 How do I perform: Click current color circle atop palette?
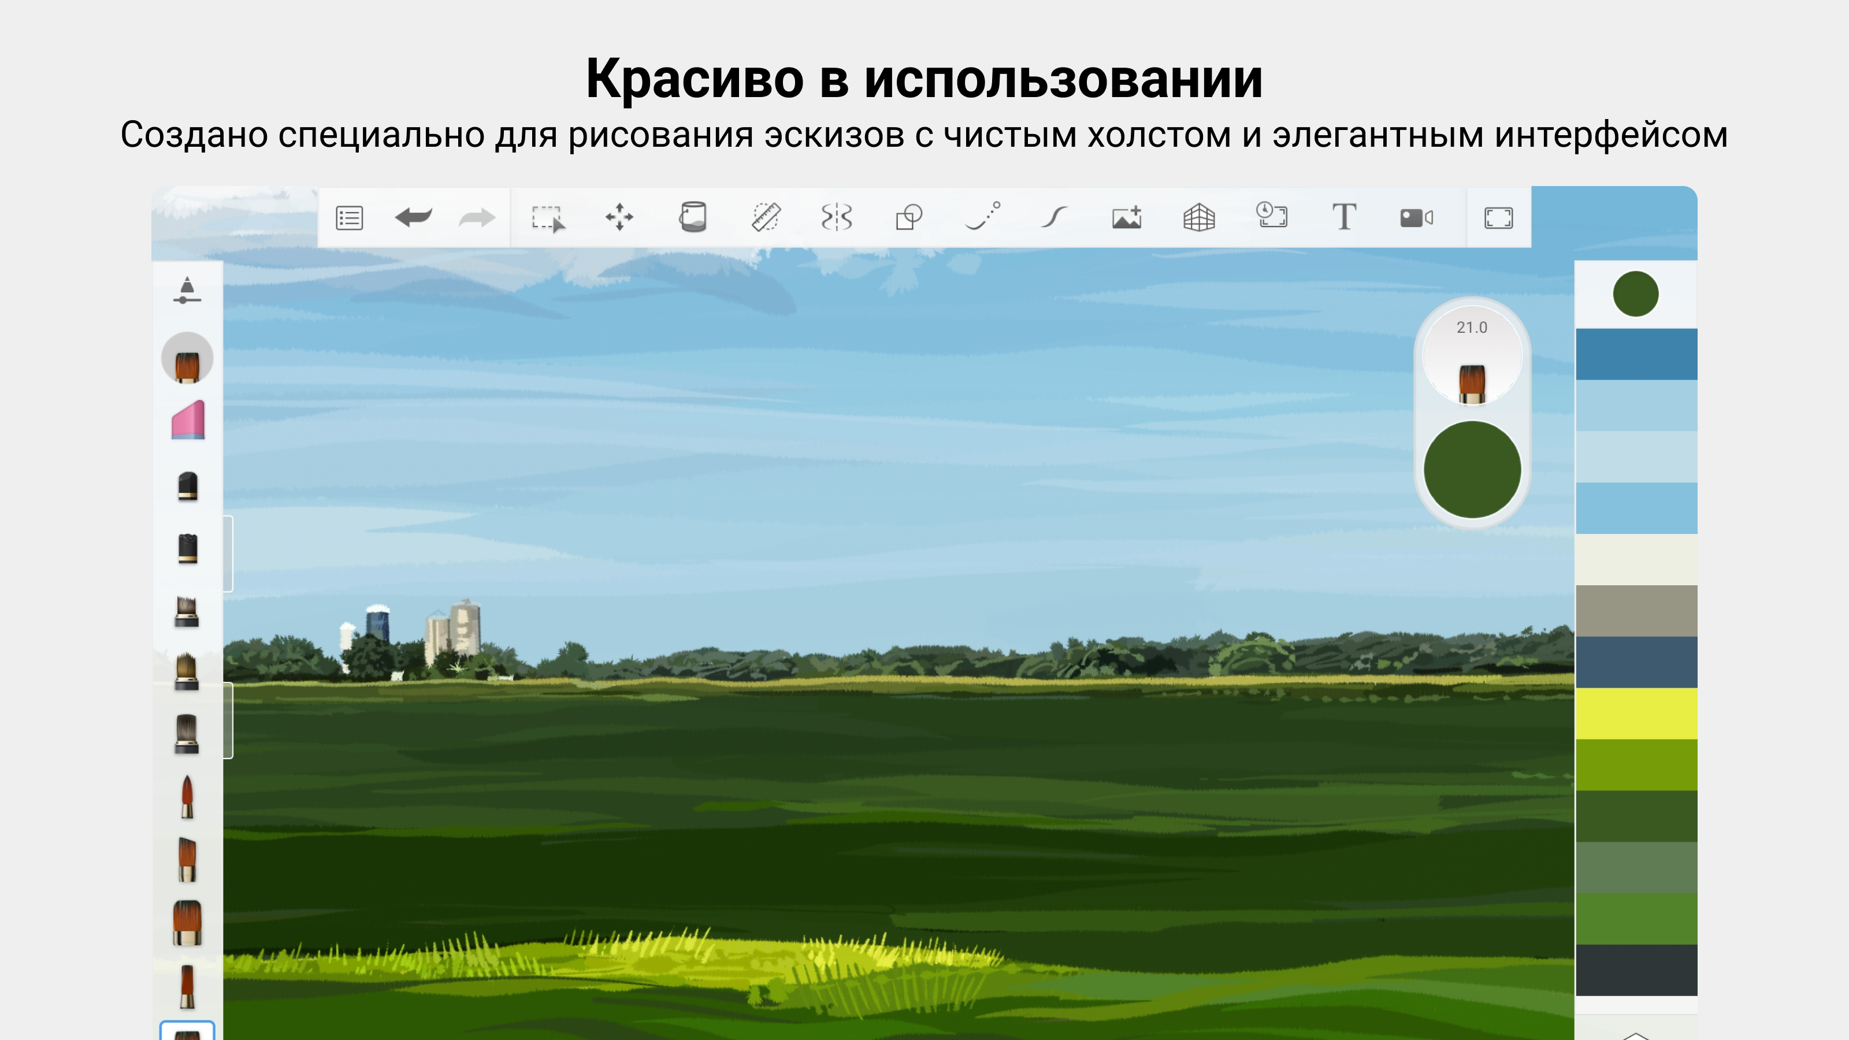[1635, 294]
